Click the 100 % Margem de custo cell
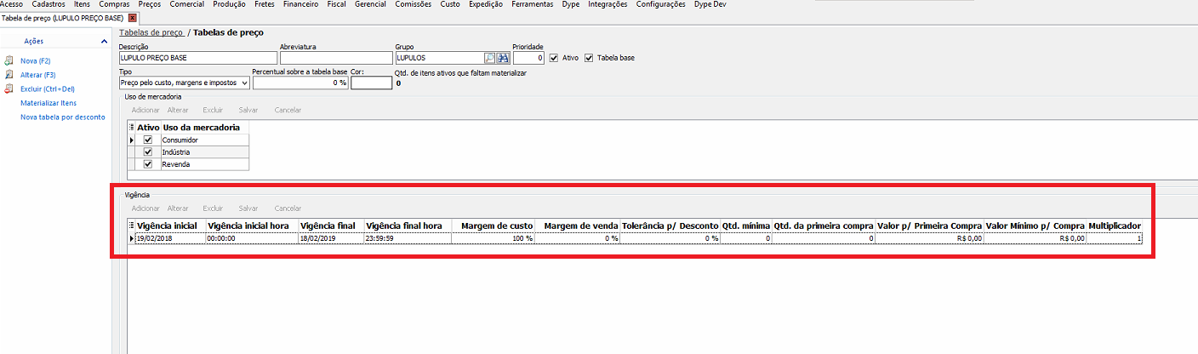The image size is (1198, 354). pos(493,238)
